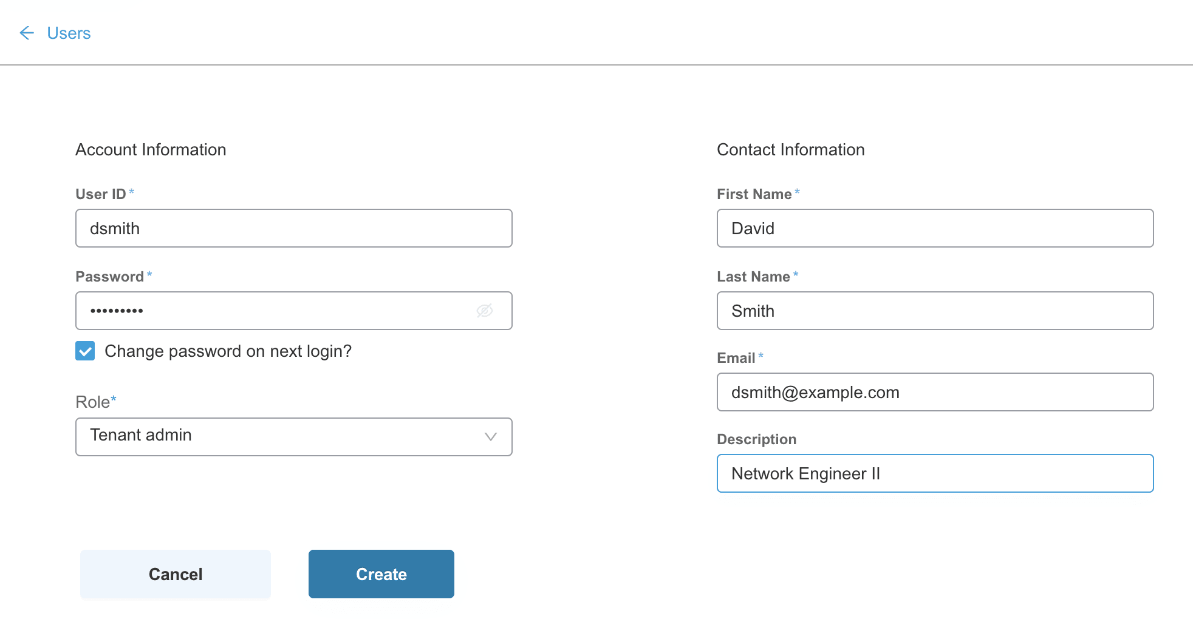Click the 'Change password on next login?' label text

(228, 351)
